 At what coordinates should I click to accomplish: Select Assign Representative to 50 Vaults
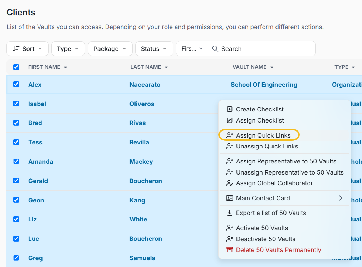click(284, 161)
